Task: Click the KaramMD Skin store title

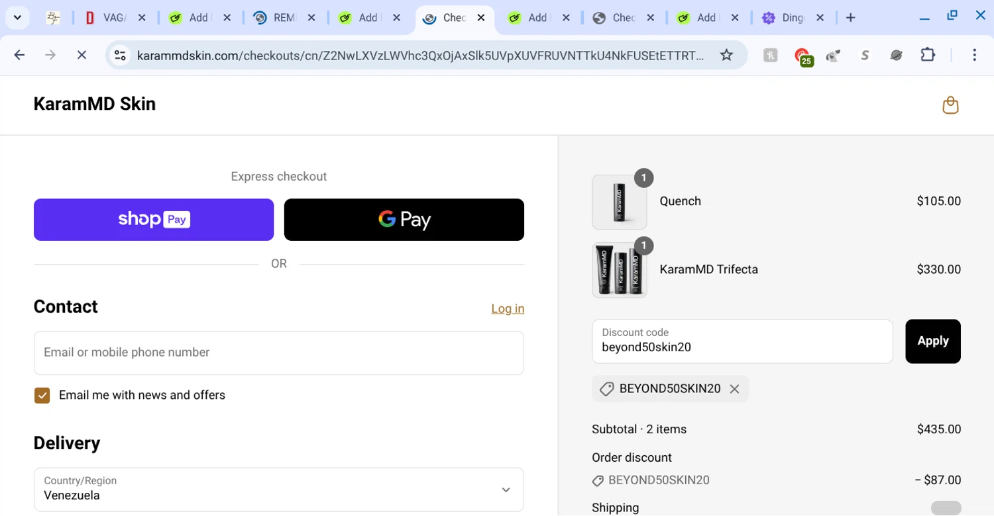Action: pos(95,104)
